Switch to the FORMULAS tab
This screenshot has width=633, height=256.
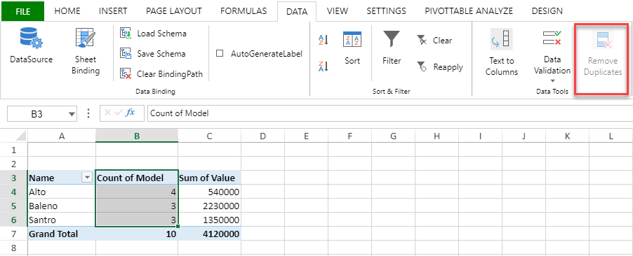point(244,11)
